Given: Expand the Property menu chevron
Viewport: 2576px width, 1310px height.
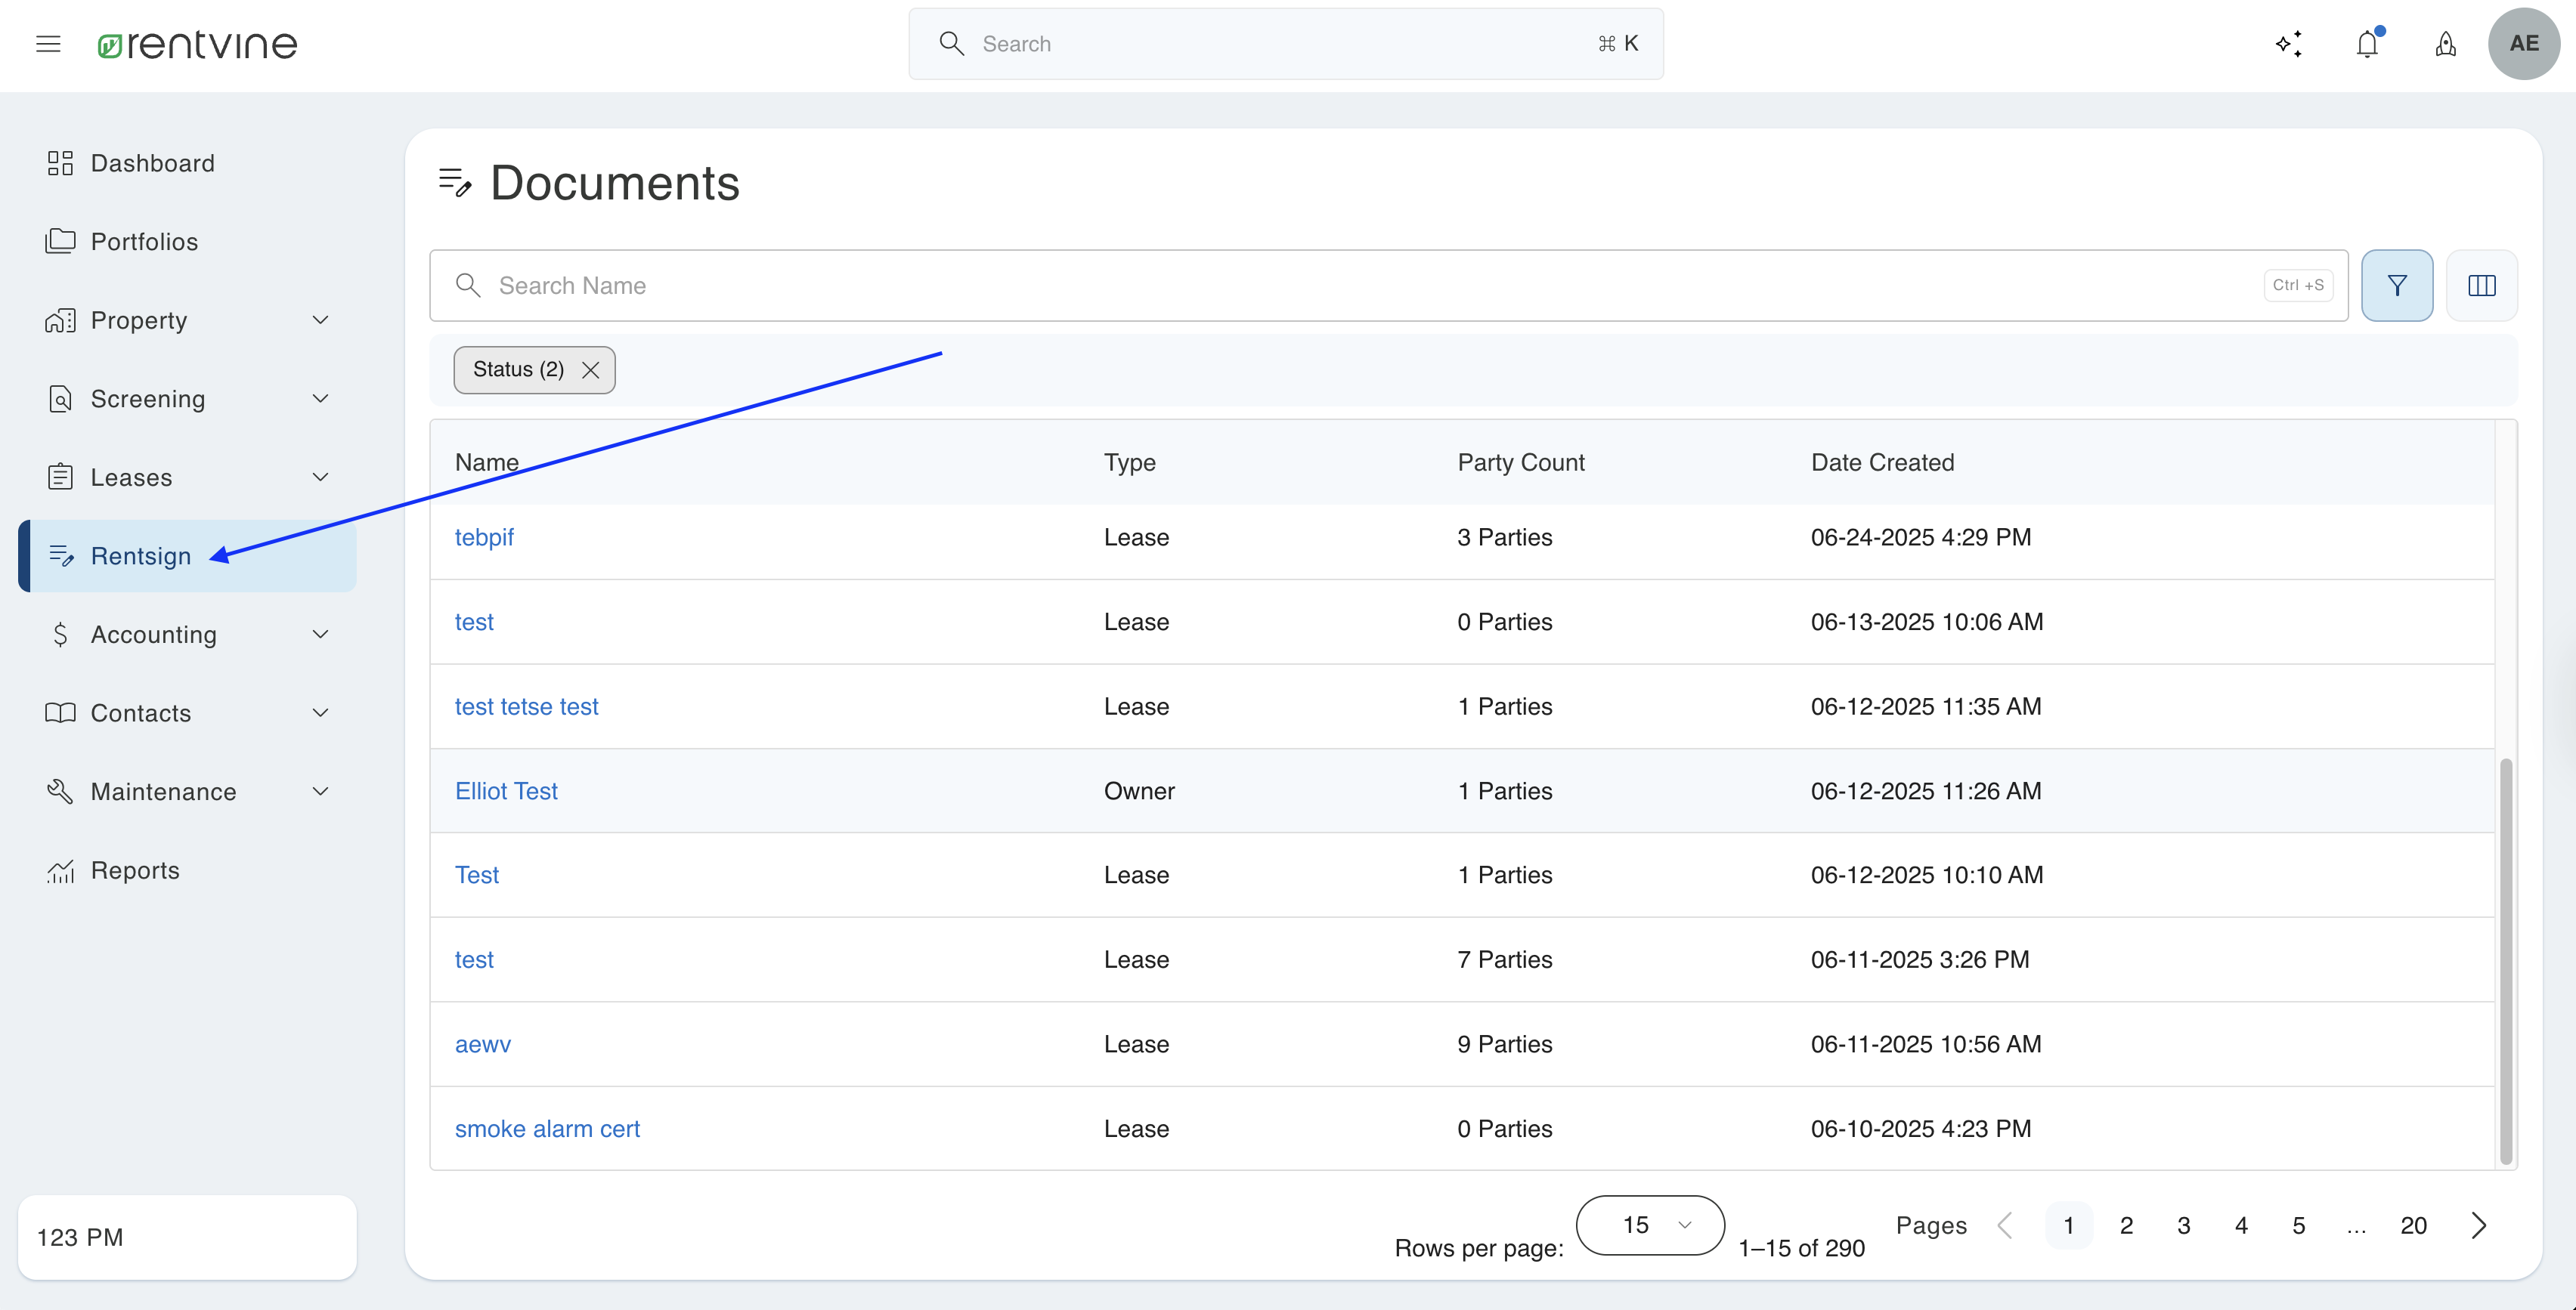Looking at the screenshot, I should coord(320,320).
